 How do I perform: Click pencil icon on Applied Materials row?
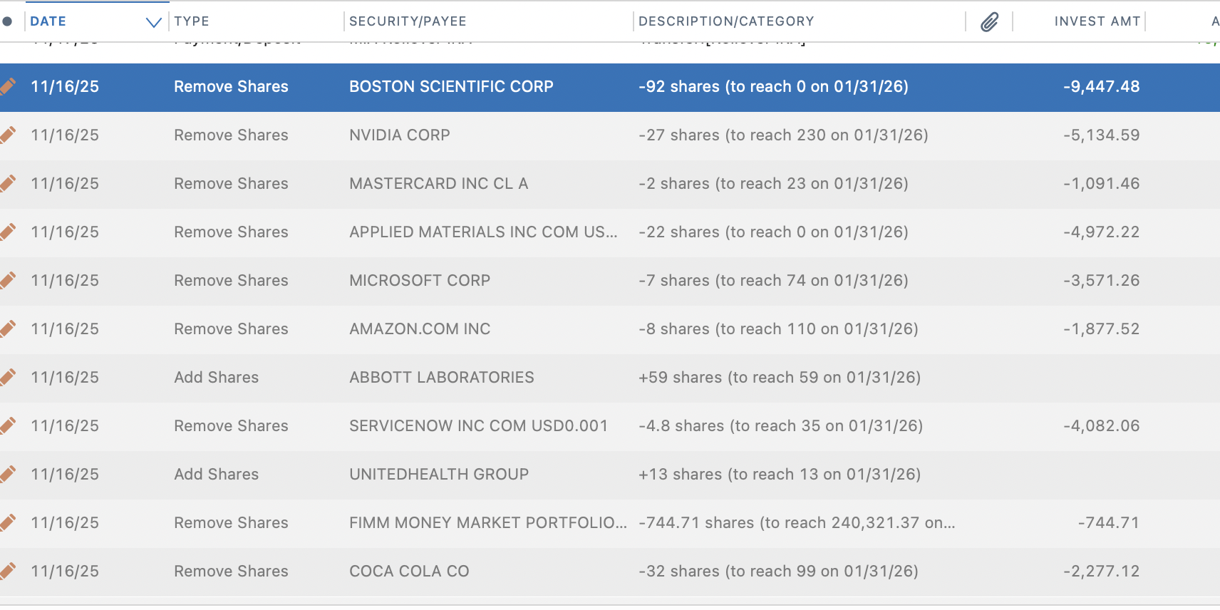pos(8,232)
